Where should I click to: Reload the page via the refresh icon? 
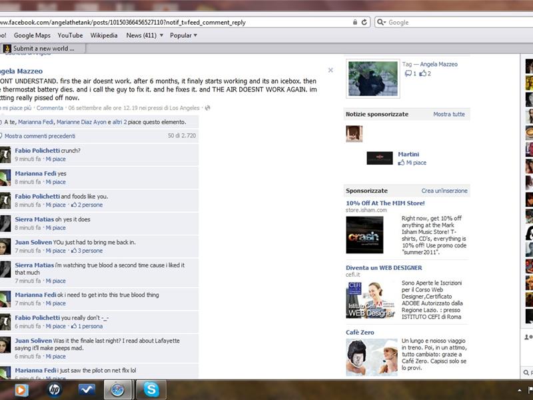[x=362, y=21]
